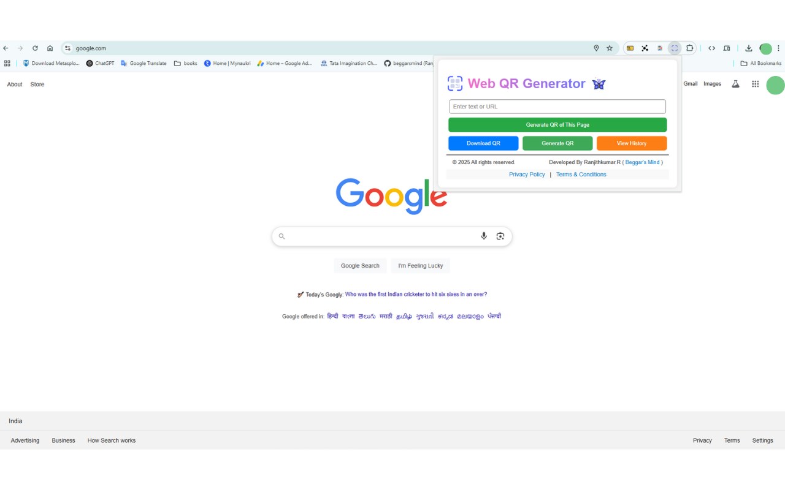Search by image with the Lens icon
785x490 pixels.
coord(500,236)
